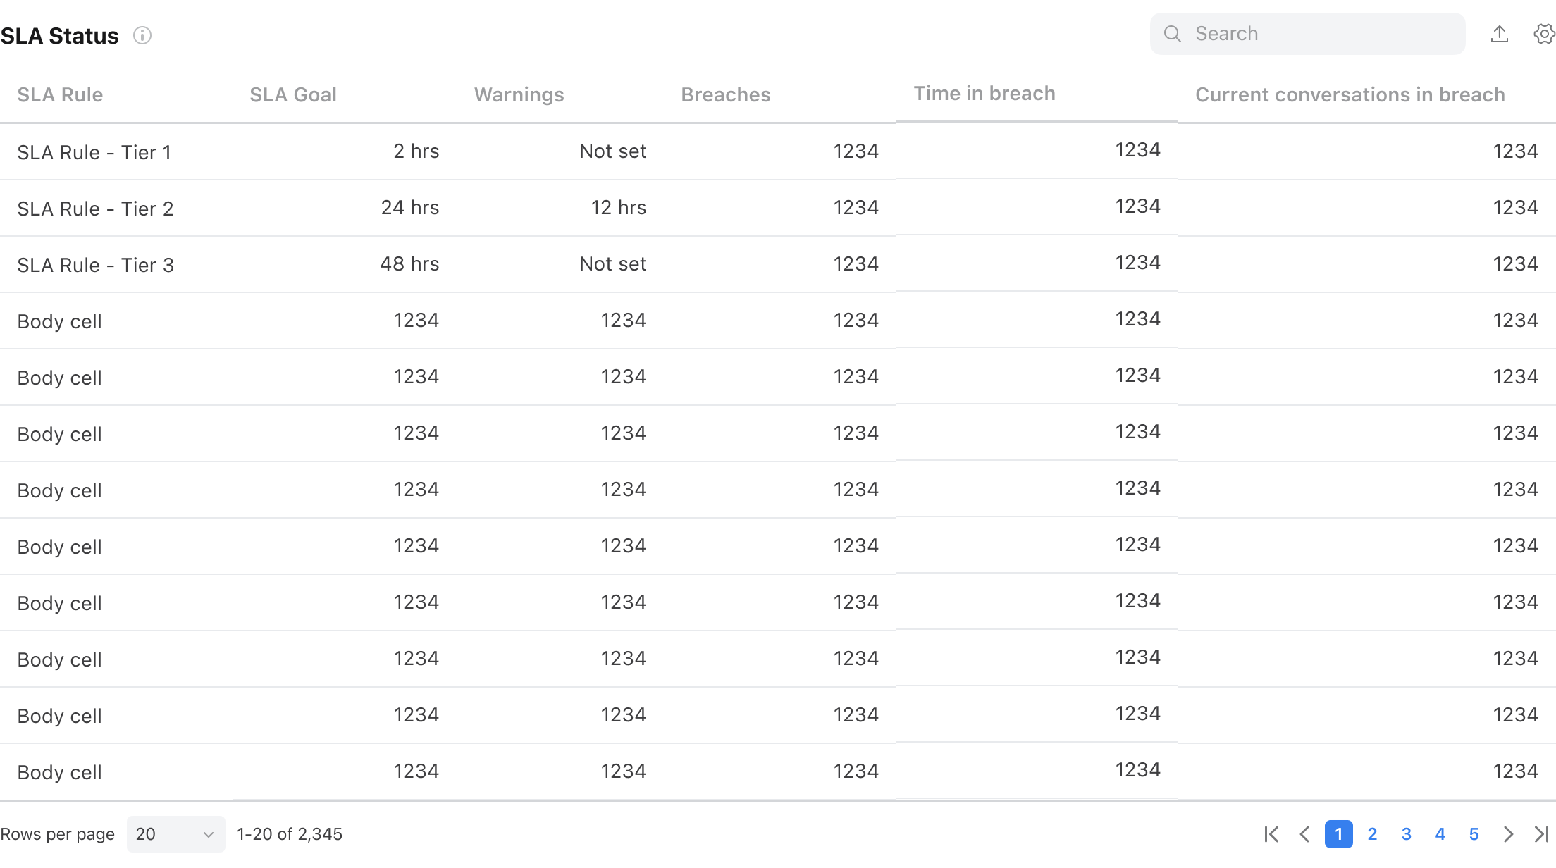Click Time in breach column header

pos(984,93)
